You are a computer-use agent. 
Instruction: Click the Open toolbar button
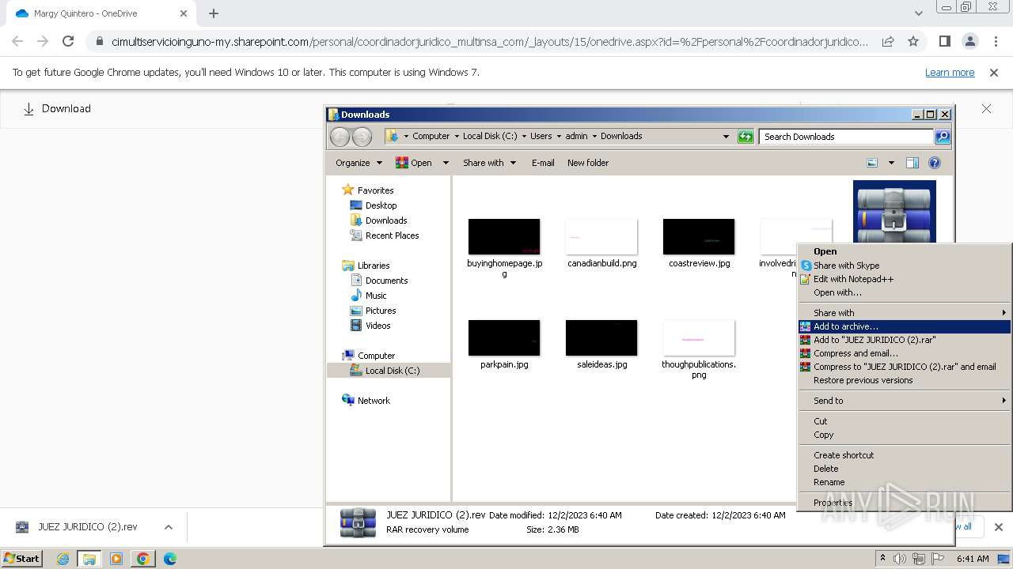click(x=415, y=163)
